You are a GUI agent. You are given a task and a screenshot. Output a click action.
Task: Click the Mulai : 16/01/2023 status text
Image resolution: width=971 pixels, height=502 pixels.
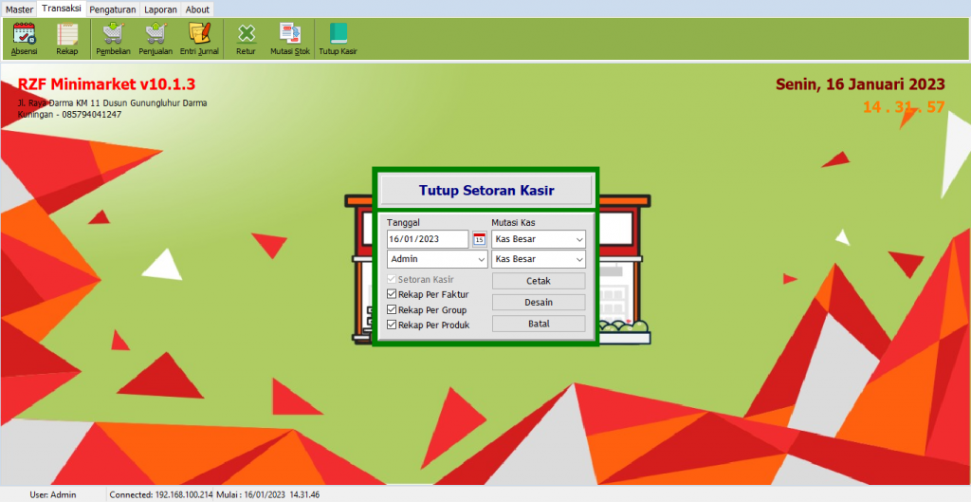(267, 494)
